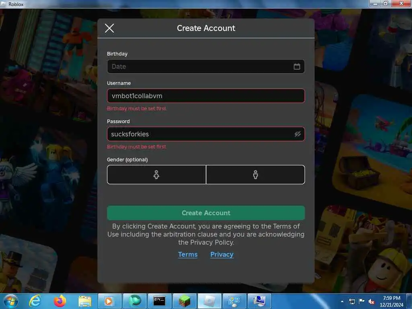Screen dimensions: 412x309
Task: Click the Birthday Date field
Action: point(206,66)
